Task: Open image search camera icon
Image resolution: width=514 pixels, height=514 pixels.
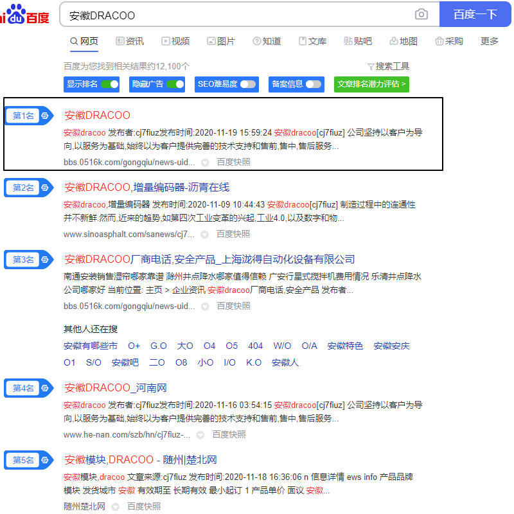Action: point(421,14)
